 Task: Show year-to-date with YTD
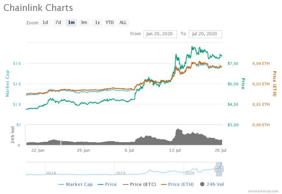110,23
